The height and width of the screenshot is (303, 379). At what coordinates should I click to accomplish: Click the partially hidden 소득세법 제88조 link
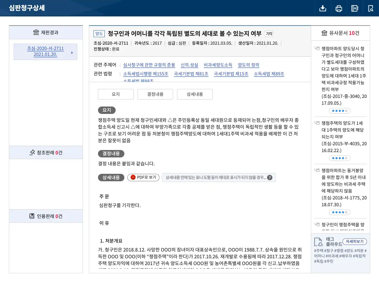tap(138, 80)
